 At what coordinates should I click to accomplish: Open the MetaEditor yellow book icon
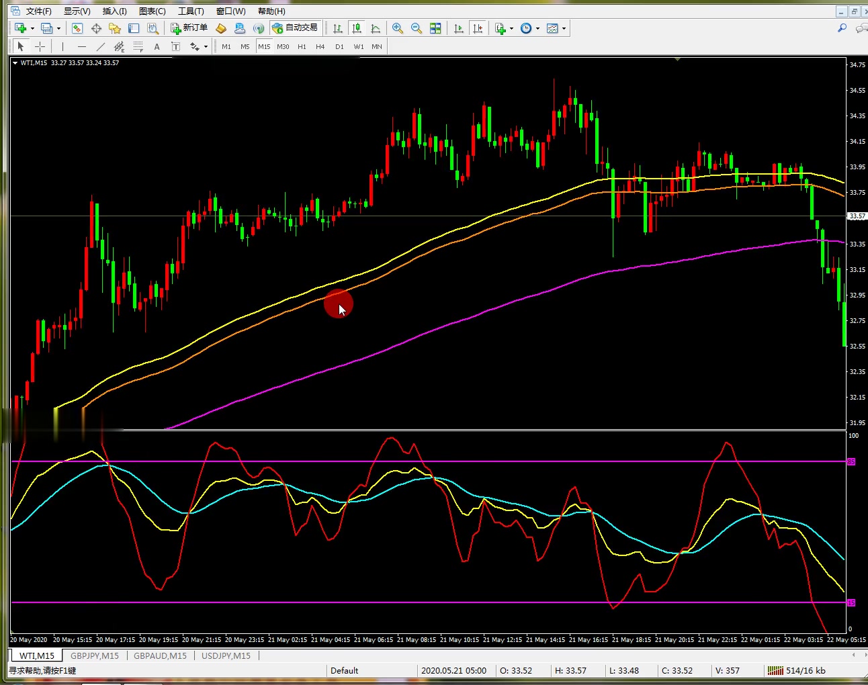220,28
